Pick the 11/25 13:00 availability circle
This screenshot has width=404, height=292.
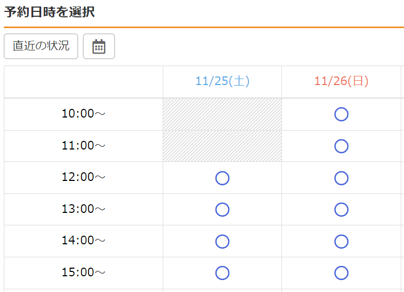tap(222, 210)
